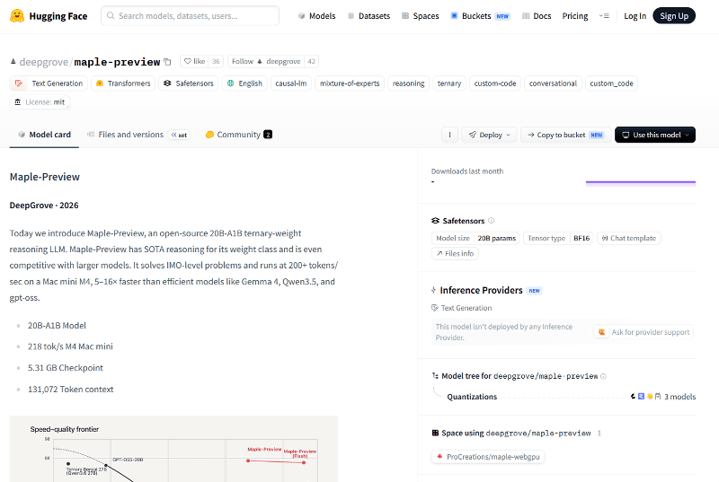Click the "131,072 Token context" bullet text

[71, 390]
